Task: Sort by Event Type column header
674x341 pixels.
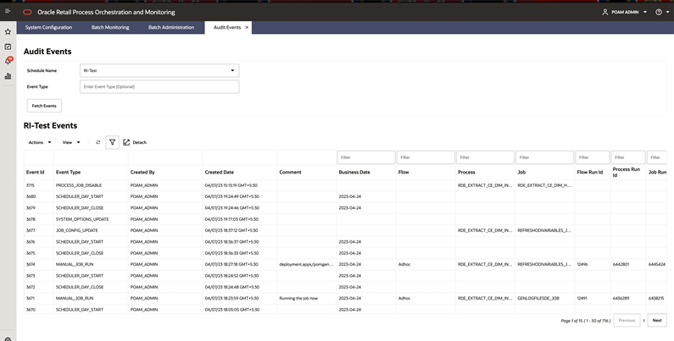Action: (x=69, y=172)
